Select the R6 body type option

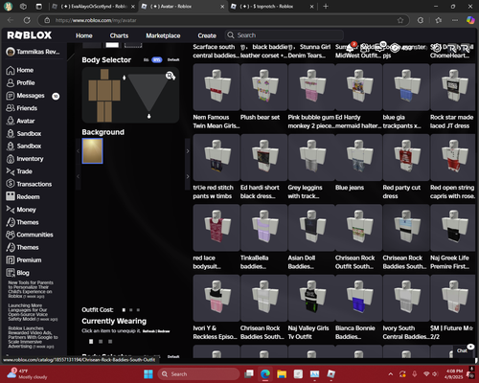click(146, 59)
